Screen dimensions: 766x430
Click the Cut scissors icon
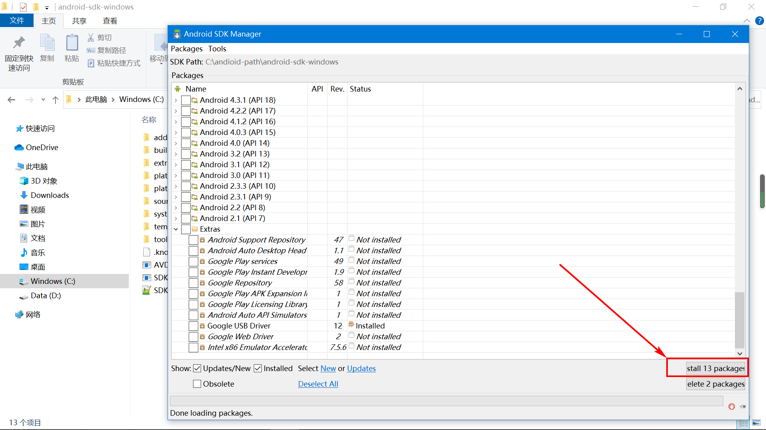pyautogui.click(x=91, y=37)
